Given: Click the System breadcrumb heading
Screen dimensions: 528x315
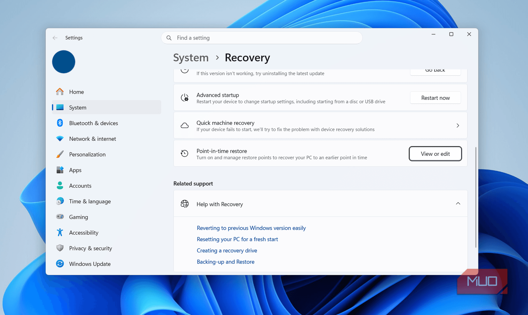Looking at the screenshot, I should 191,58.
